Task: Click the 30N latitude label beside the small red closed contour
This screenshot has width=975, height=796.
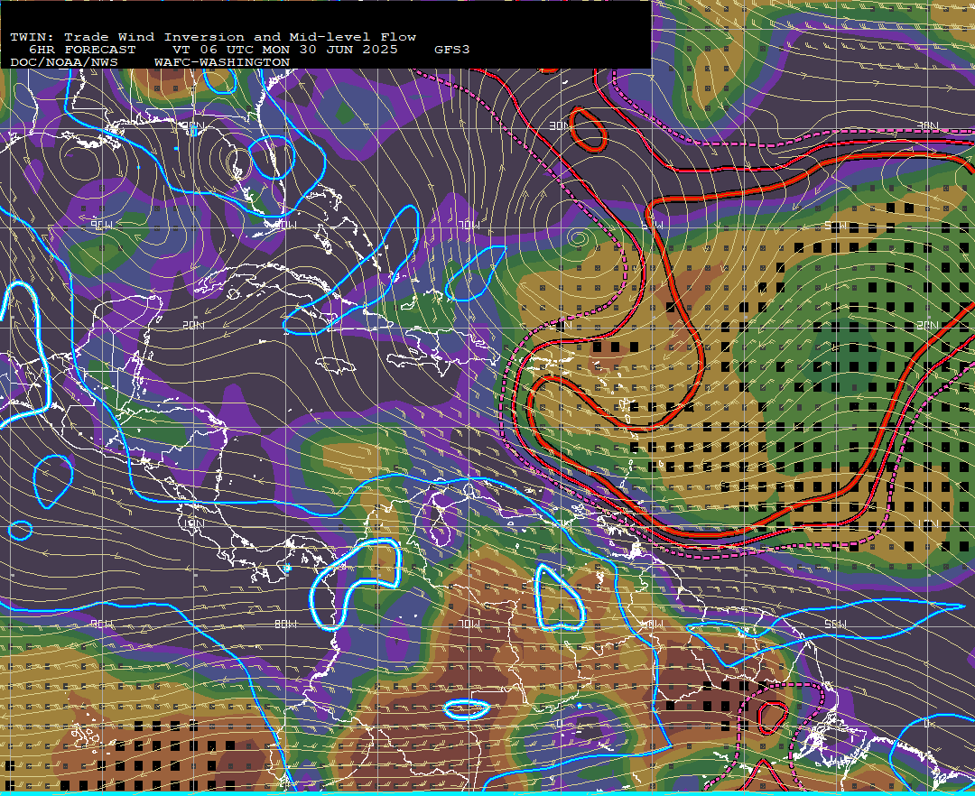Action: point(560,126)
